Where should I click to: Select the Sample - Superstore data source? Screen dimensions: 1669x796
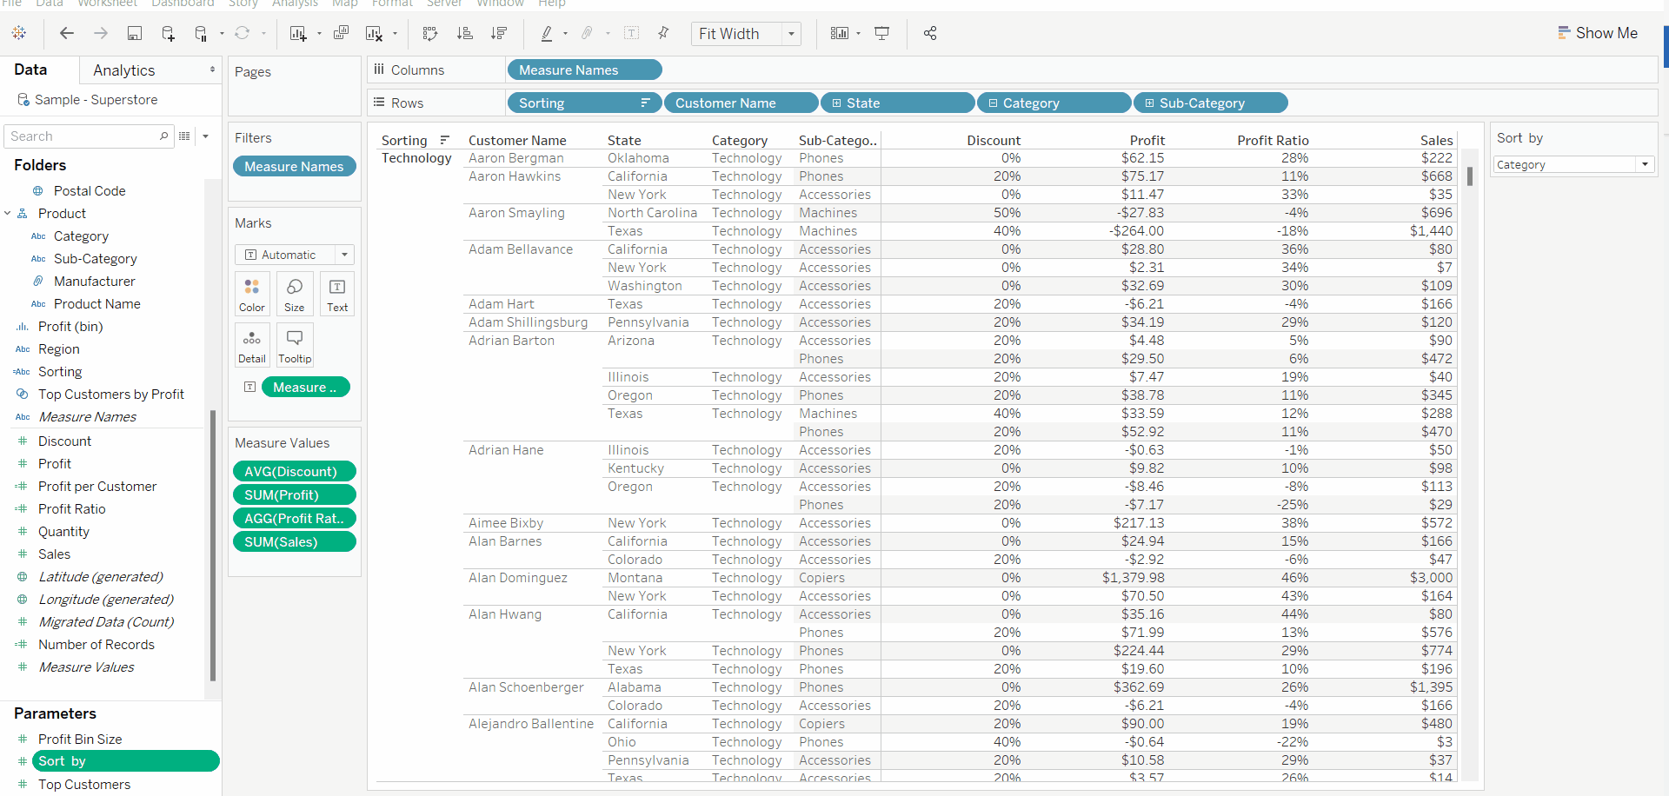coord(96,100)
